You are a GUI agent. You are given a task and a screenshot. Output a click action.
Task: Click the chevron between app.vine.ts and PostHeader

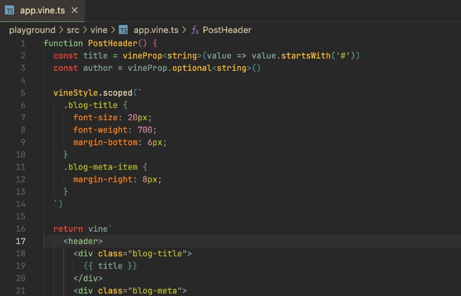[x=184, y=30]
